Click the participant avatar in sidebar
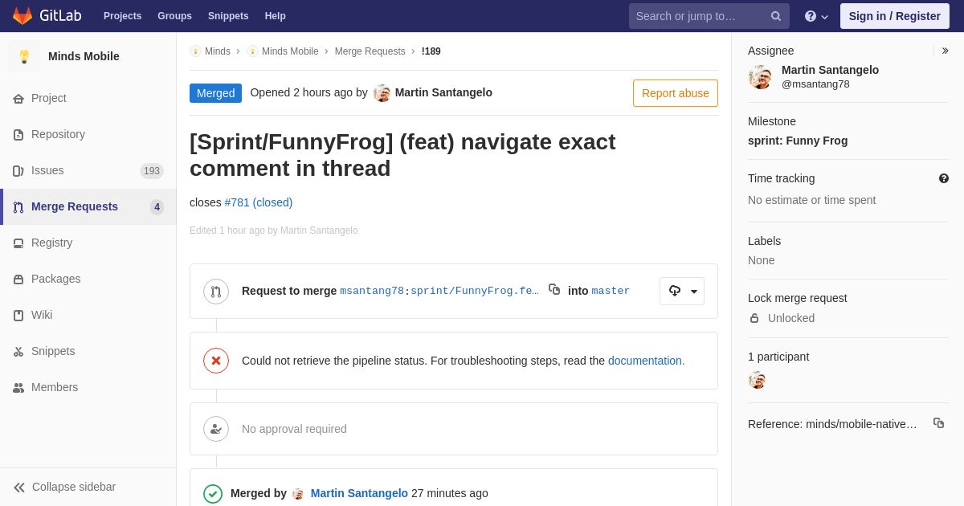This screenshot has height=506, width=964. coord(757,380)
